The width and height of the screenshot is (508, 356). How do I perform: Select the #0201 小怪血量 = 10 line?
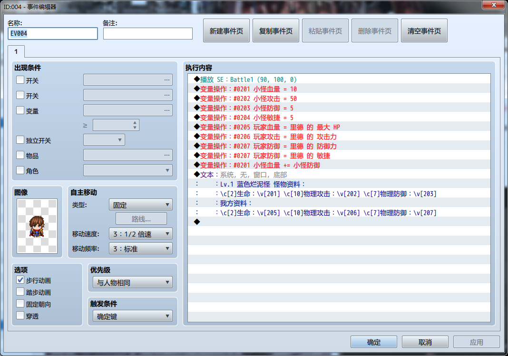pyautogui.click(x=339, y=89)
